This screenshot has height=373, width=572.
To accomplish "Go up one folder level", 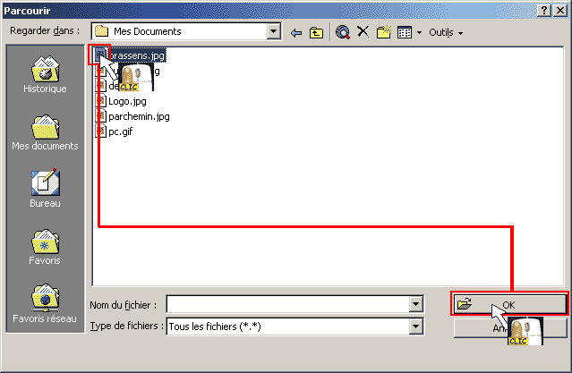I will pos(316,33).
